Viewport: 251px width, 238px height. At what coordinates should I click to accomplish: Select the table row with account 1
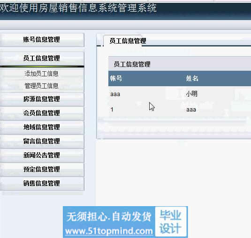point(180,110)
